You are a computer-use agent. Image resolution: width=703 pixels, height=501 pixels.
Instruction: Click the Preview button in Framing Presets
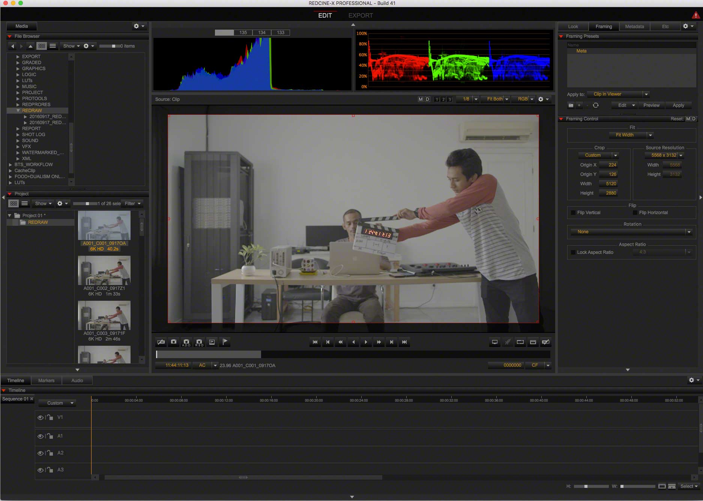(x=651, y=105)
